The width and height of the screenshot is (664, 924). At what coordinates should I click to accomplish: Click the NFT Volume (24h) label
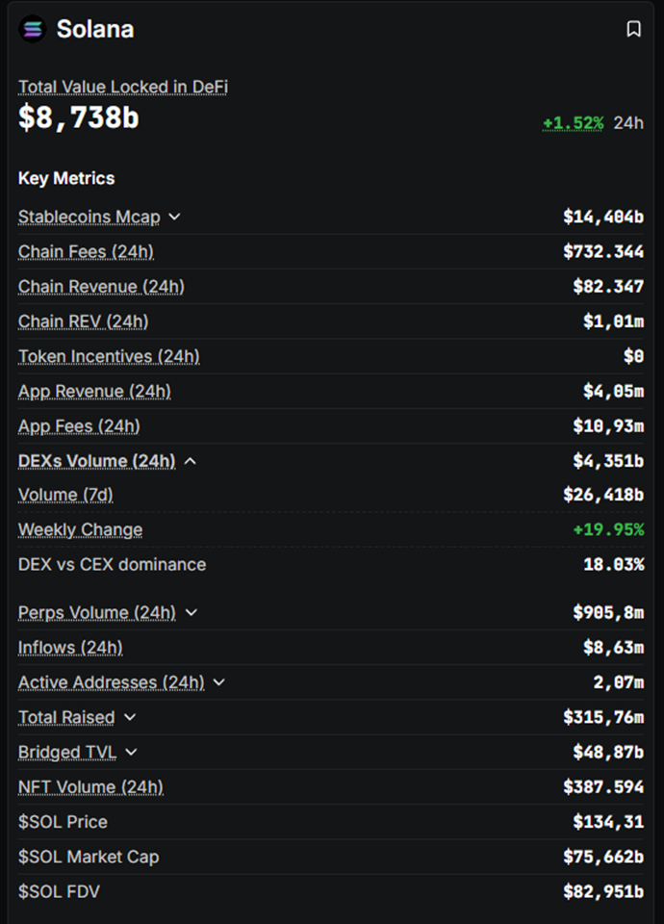(90, 786)
